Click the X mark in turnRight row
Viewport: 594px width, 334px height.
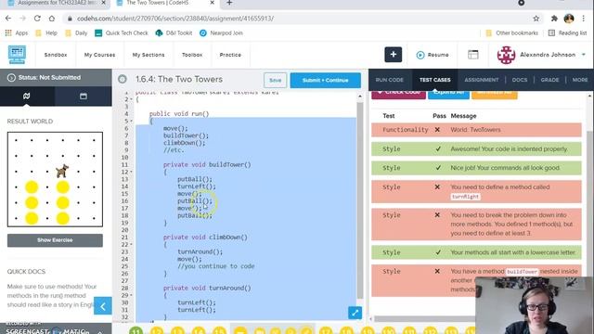point(437,187)
